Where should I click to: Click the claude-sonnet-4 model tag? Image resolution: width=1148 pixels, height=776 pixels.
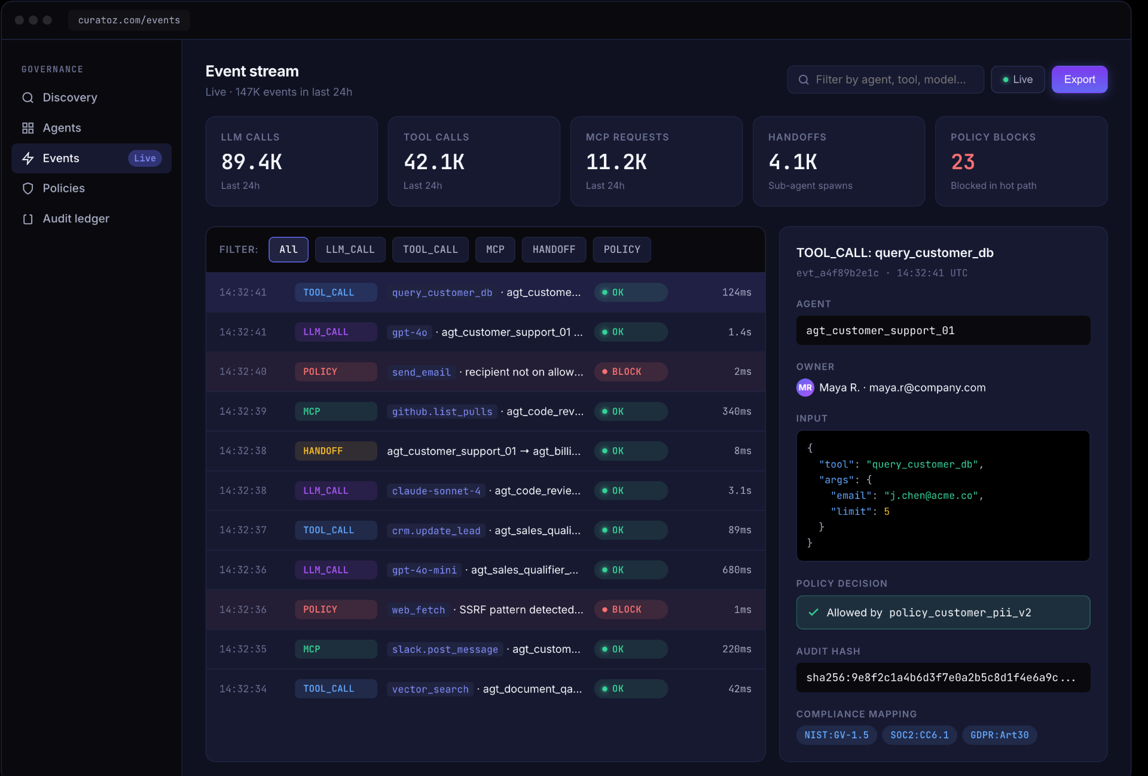pos(436,491)
